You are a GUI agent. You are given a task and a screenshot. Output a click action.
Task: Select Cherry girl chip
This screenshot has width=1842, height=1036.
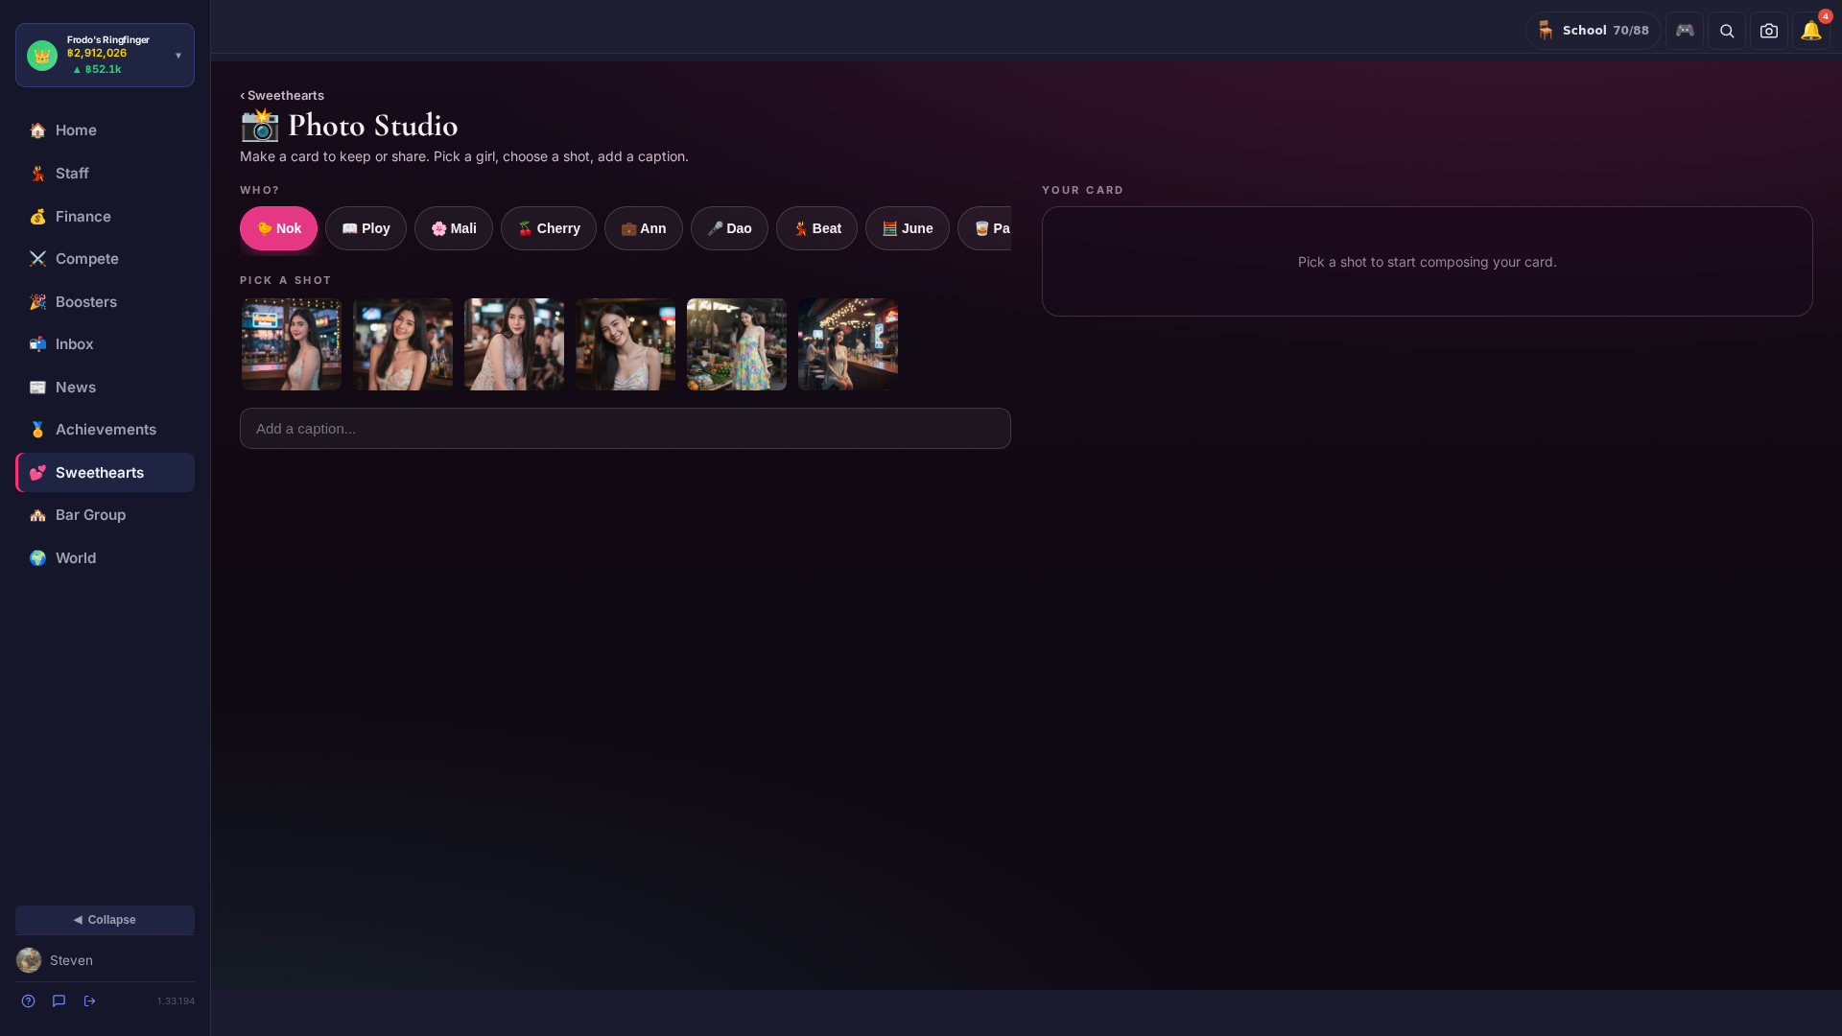pyautogui.click(x=549, y=228)
